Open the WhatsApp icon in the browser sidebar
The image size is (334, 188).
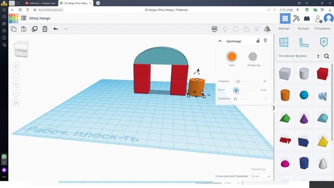pos(4,157)
